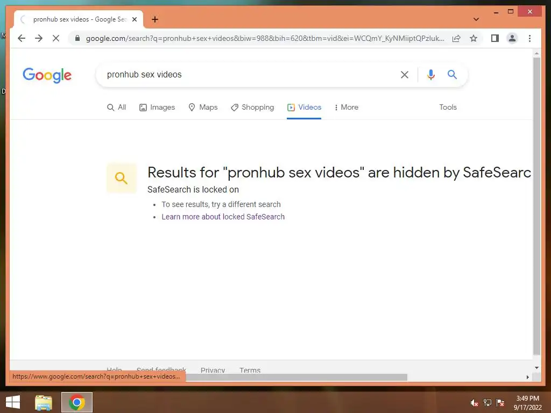The width and height of the screenshot is (551, 413).
Task: Click the muted volume tray icon
Action: (x=475, y=403)
